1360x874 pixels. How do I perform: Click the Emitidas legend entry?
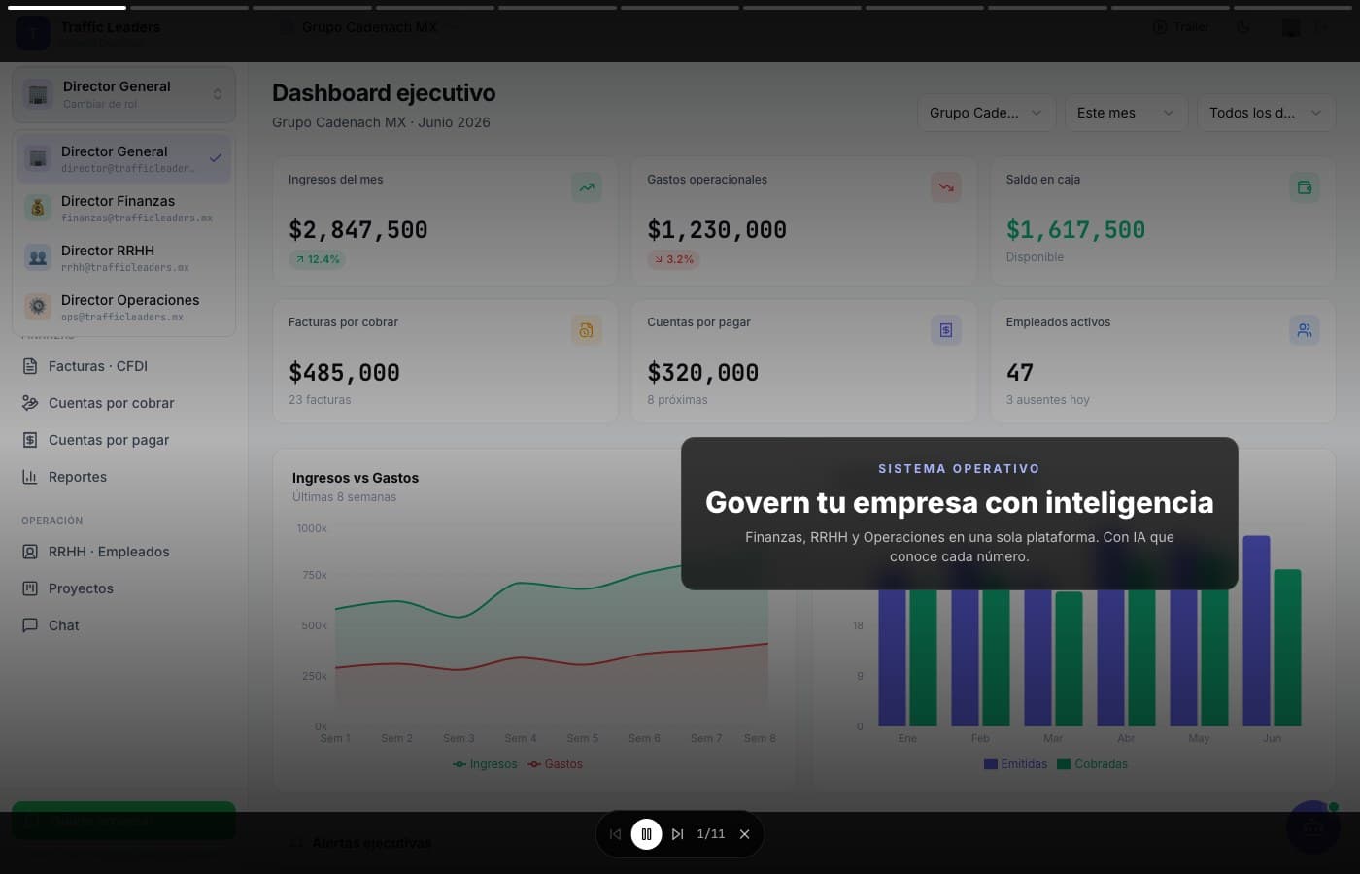coord(1016,764)
